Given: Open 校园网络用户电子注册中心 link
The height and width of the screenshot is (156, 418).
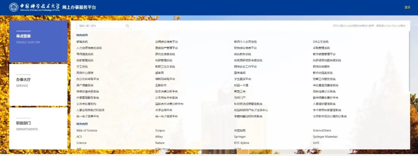Looking at the screenshot, I should (251, 110).
